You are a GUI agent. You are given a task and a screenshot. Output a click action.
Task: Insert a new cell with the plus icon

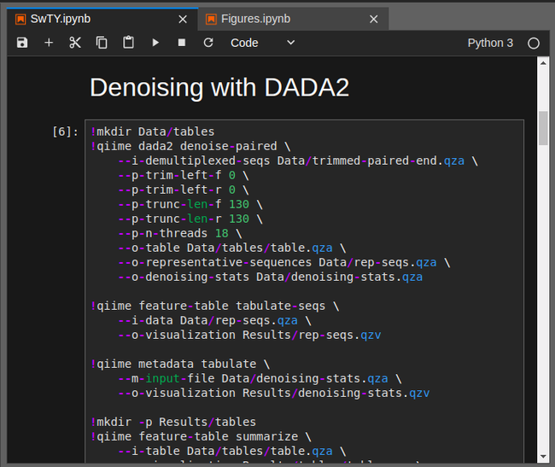(49, 43)
